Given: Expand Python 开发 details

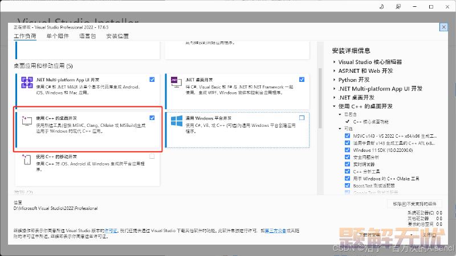Looking at the screenshot, I should 335,80.
